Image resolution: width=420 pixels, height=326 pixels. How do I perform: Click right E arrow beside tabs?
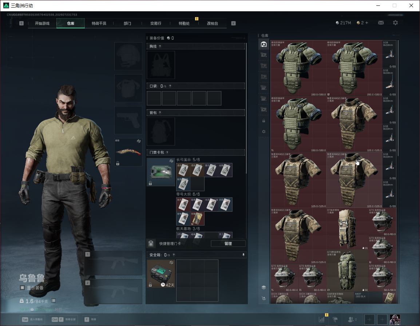coord(234,23)
